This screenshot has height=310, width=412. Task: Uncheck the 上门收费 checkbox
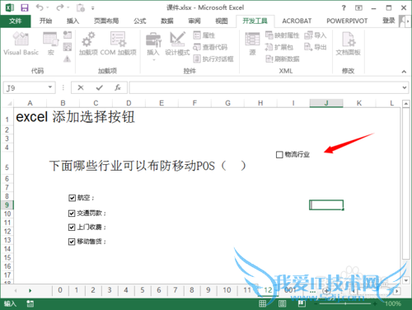(x=72, y=228)
